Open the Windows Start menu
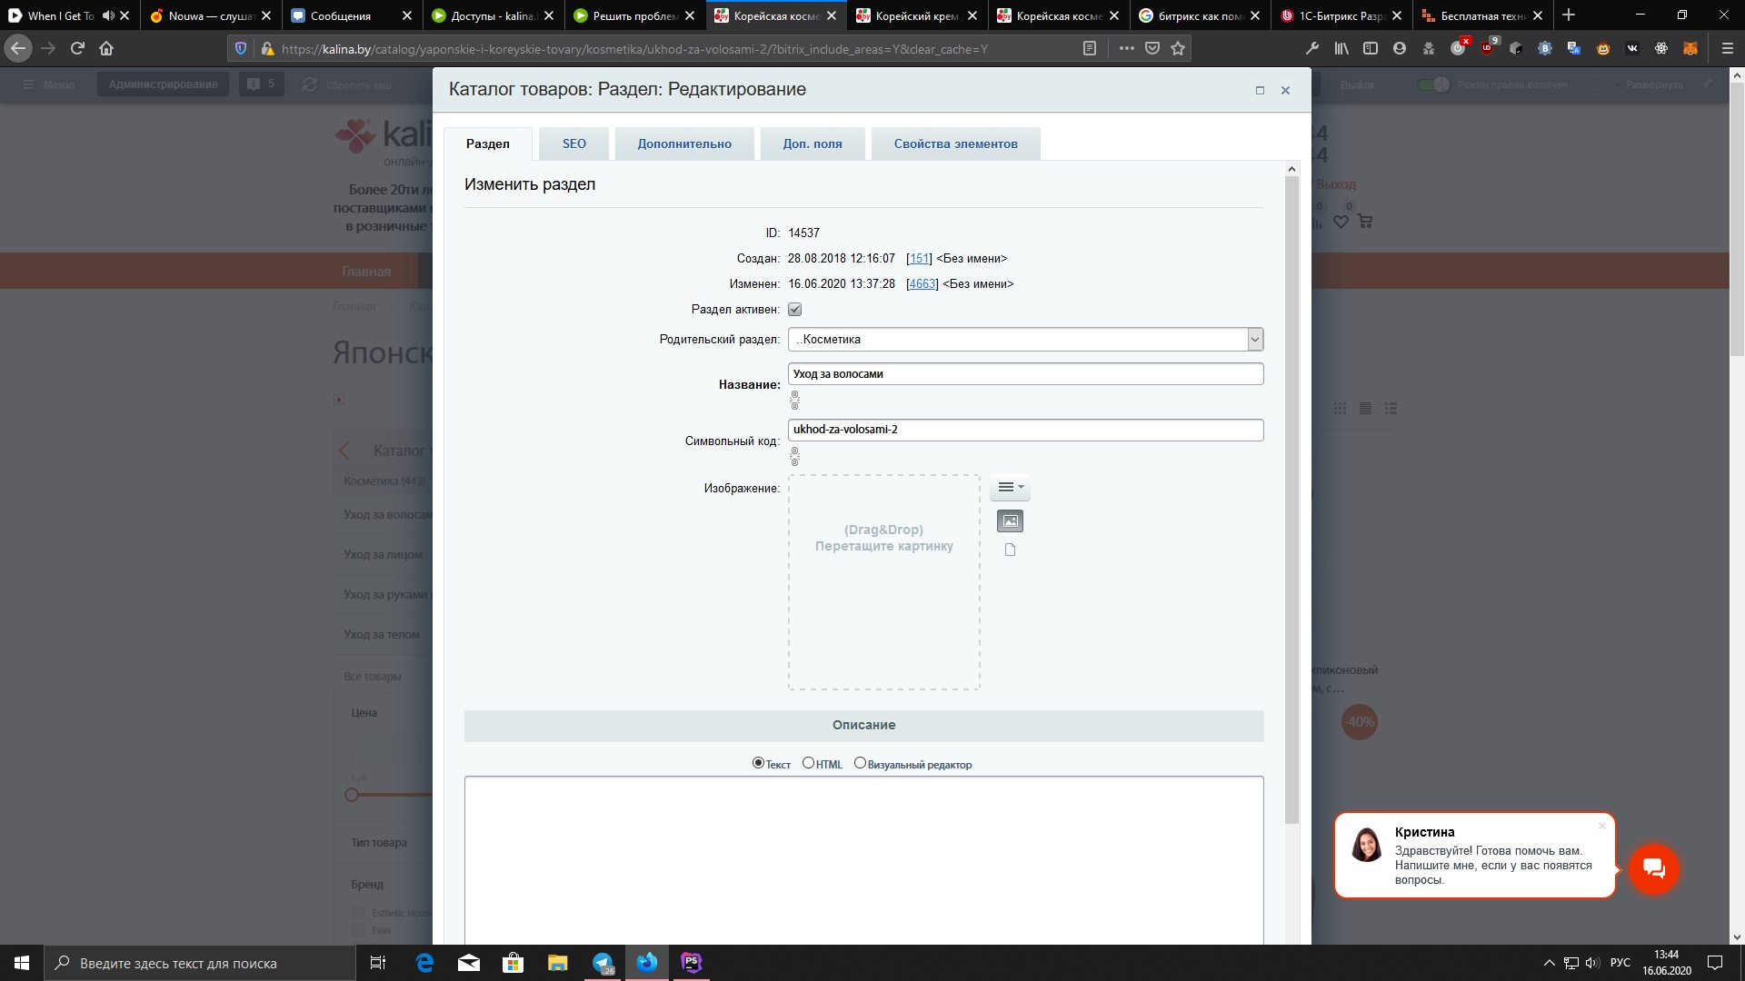The height and width of the screenshot is (981, 1745). click(x=22, y=963)
